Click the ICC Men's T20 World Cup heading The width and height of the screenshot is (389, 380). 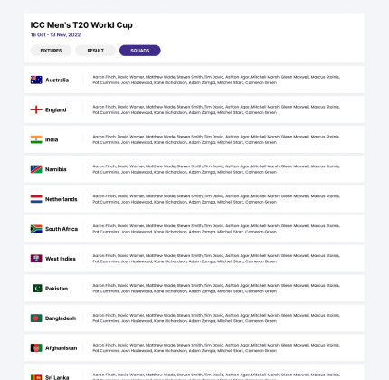pos(81,25)
